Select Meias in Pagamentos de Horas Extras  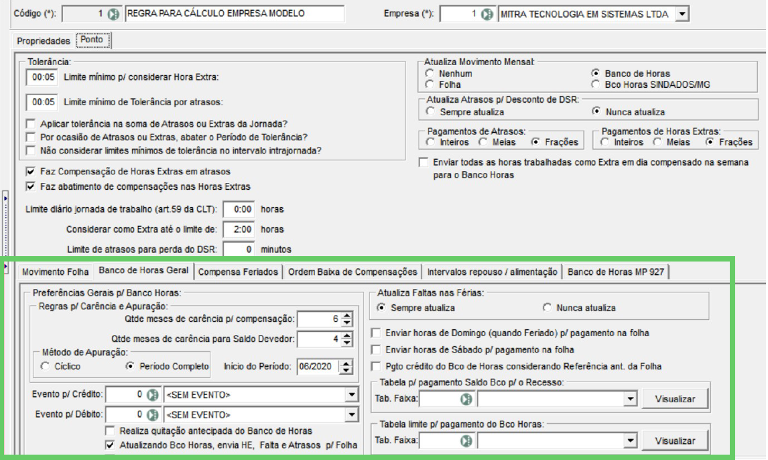(x=657, y=141)
